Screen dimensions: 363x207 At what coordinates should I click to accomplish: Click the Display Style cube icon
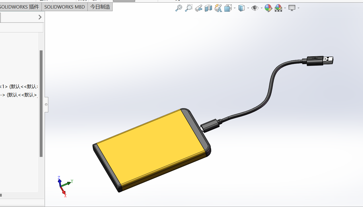coord(242,8)
